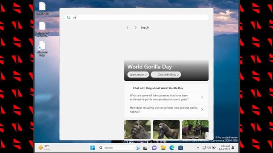Screen dimensions: 273x153
Task: Open the gorilla hand thumbnail
Action: tap(137, 129)
